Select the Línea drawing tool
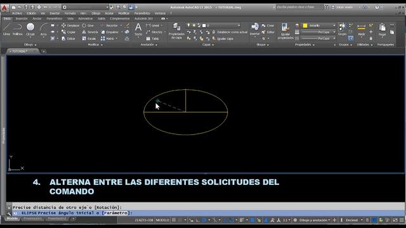 coord(6,29)
